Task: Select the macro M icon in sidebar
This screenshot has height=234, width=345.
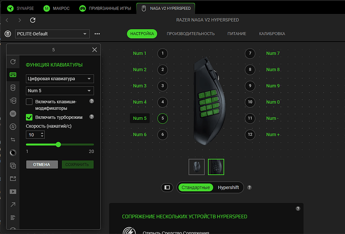Action: [13, 114]
